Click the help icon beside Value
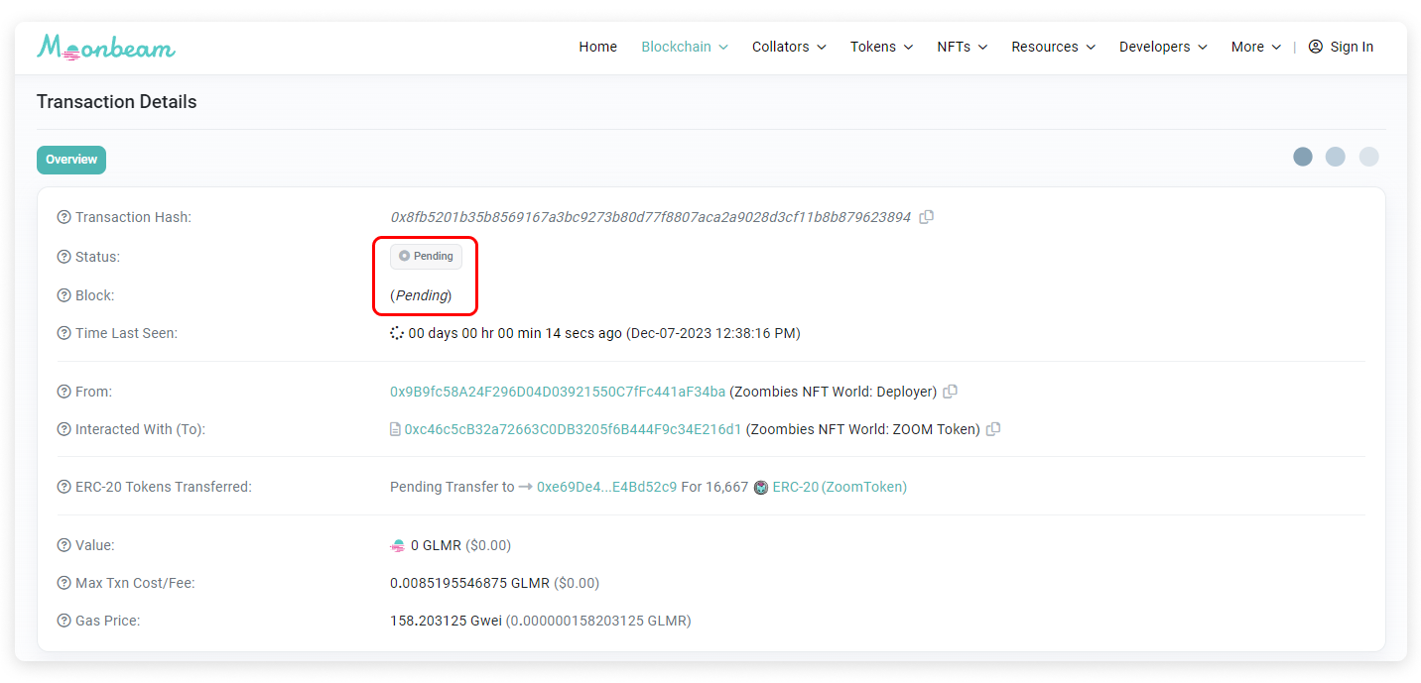The height and width of the screenshot is (683, 1421). [x=65, y=545]
